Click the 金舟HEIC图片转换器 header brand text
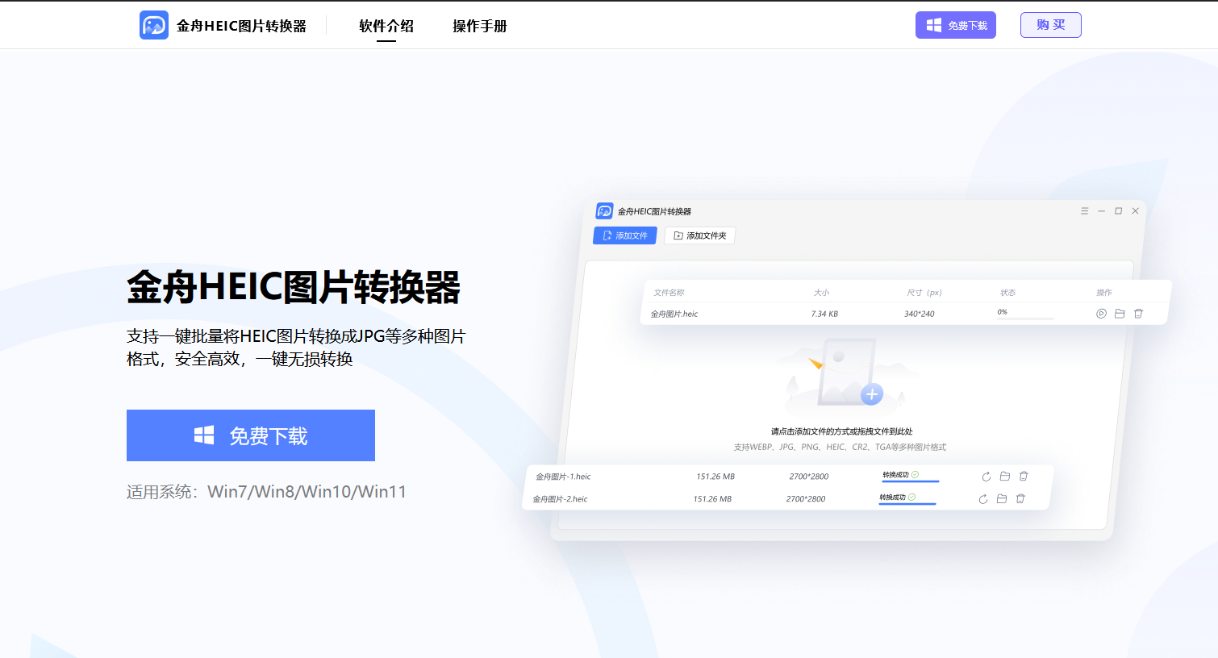 [x=241, y=26]
